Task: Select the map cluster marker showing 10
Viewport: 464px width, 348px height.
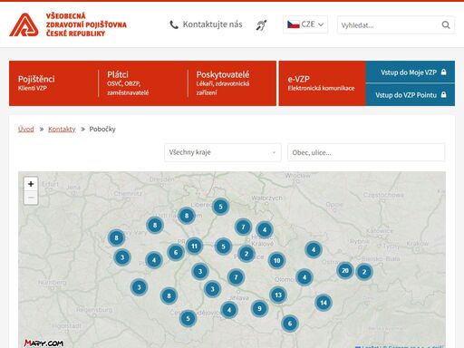Action: (x=276, y=260)
